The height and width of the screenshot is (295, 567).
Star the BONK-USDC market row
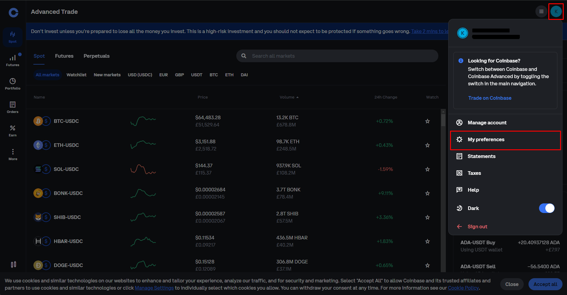tap(428, 193)
